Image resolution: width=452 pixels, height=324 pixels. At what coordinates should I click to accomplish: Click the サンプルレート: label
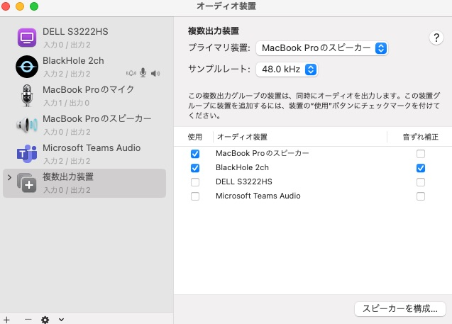[219, 69]
